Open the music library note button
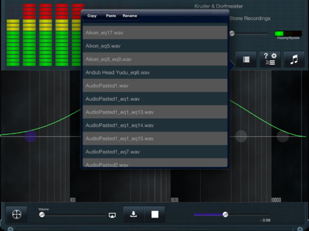 pos(294,60)
